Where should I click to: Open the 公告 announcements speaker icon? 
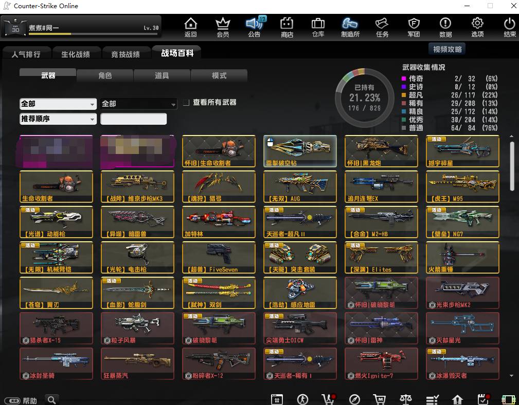[255, 27]
